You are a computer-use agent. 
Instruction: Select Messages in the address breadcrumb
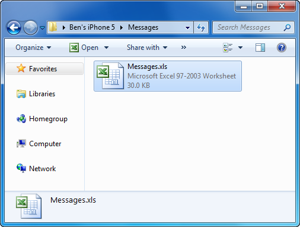click(143, 27)
